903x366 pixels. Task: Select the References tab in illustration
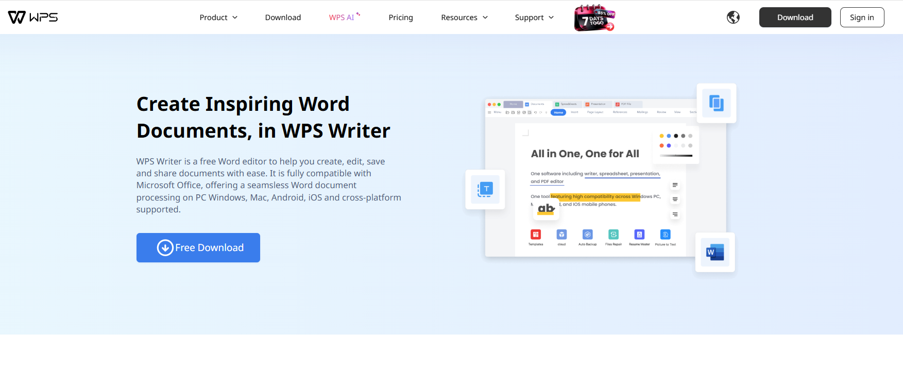tap(620, 112)
